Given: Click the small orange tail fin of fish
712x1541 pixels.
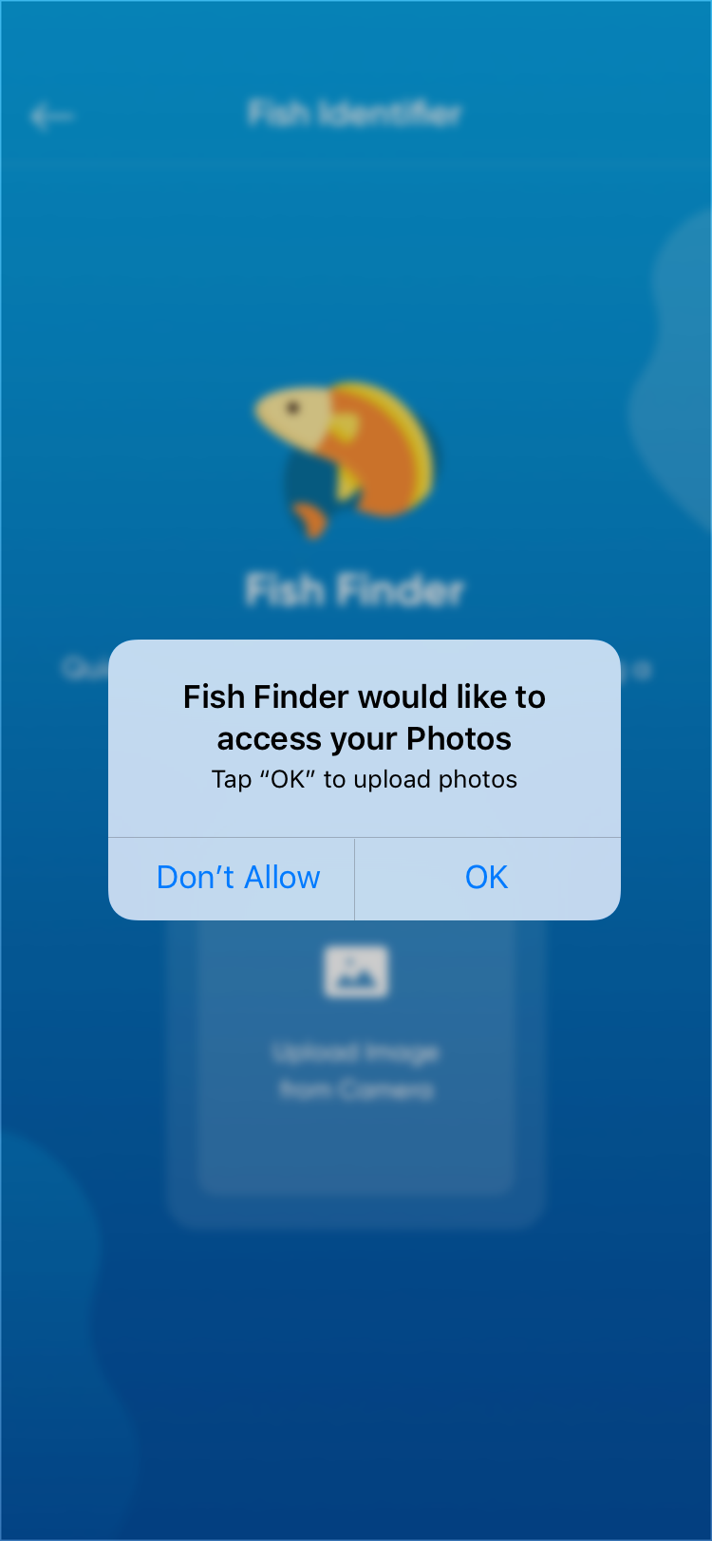Looking at the screenshot, I should point(309,520).
